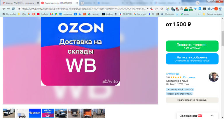Open the Gmail bookmark icon

(x=51, y=14)
